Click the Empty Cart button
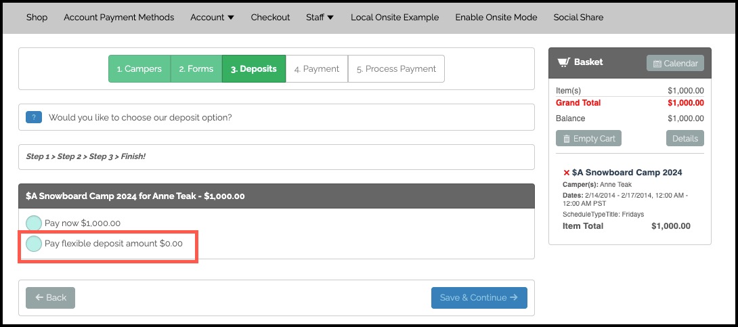 point(588,138)
